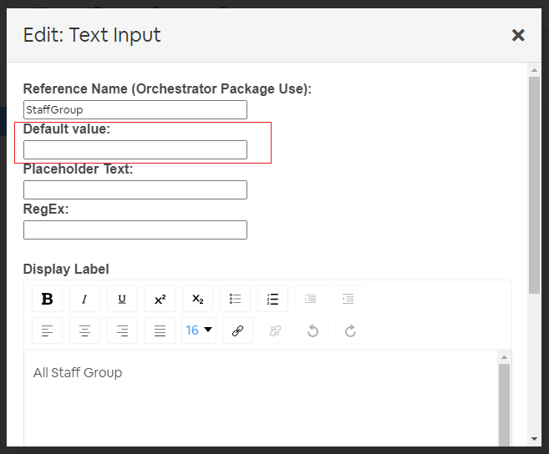The height and width of the screenshot is (454, 549).
Task: Click the RegEx input field
Action: 135,230
